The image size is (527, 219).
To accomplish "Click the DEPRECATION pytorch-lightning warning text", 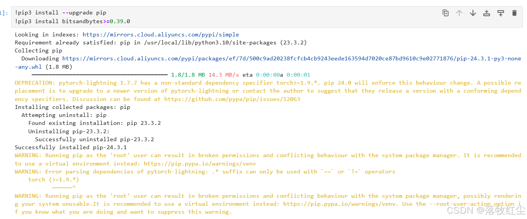I will point(268,91).
